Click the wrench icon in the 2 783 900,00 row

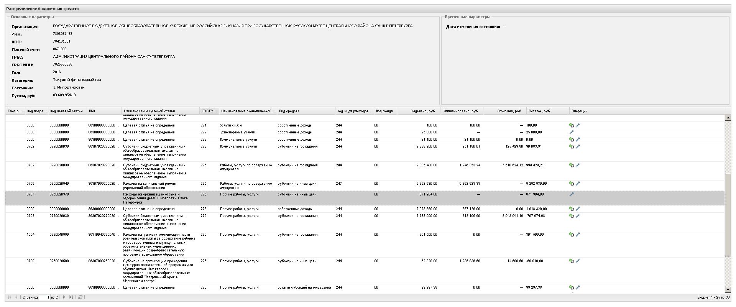(x=578, y=216)
